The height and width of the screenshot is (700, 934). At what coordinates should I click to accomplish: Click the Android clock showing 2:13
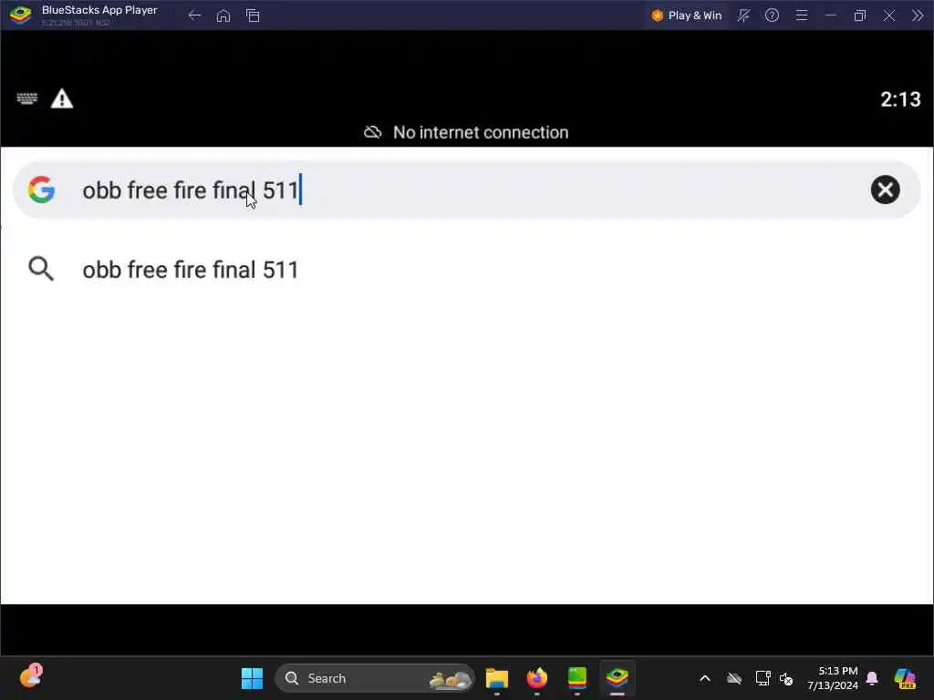pyautogui.click(x=900, y=98)
